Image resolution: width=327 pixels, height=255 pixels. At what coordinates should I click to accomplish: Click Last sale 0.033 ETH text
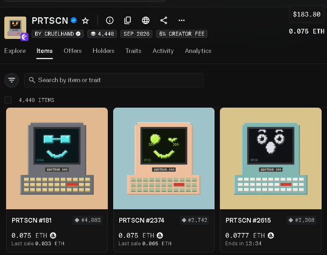[38, 243]
